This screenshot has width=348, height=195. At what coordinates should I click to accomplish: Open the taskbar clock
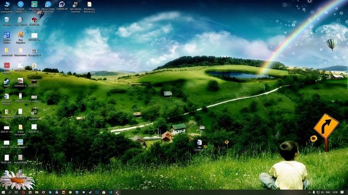coord(335,193)
